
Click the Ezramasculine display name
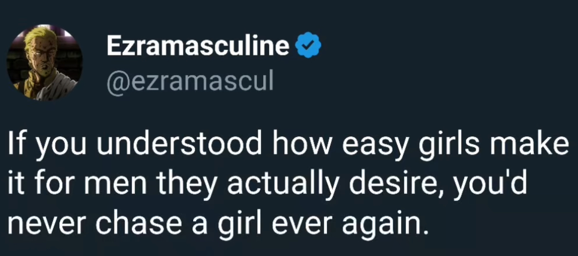point(198,47)
